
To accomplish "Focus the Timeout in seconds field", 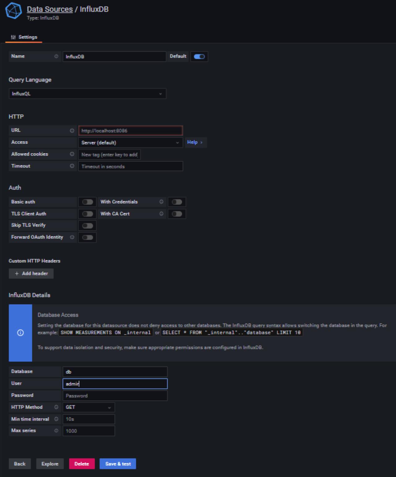I will coord(131,166).
